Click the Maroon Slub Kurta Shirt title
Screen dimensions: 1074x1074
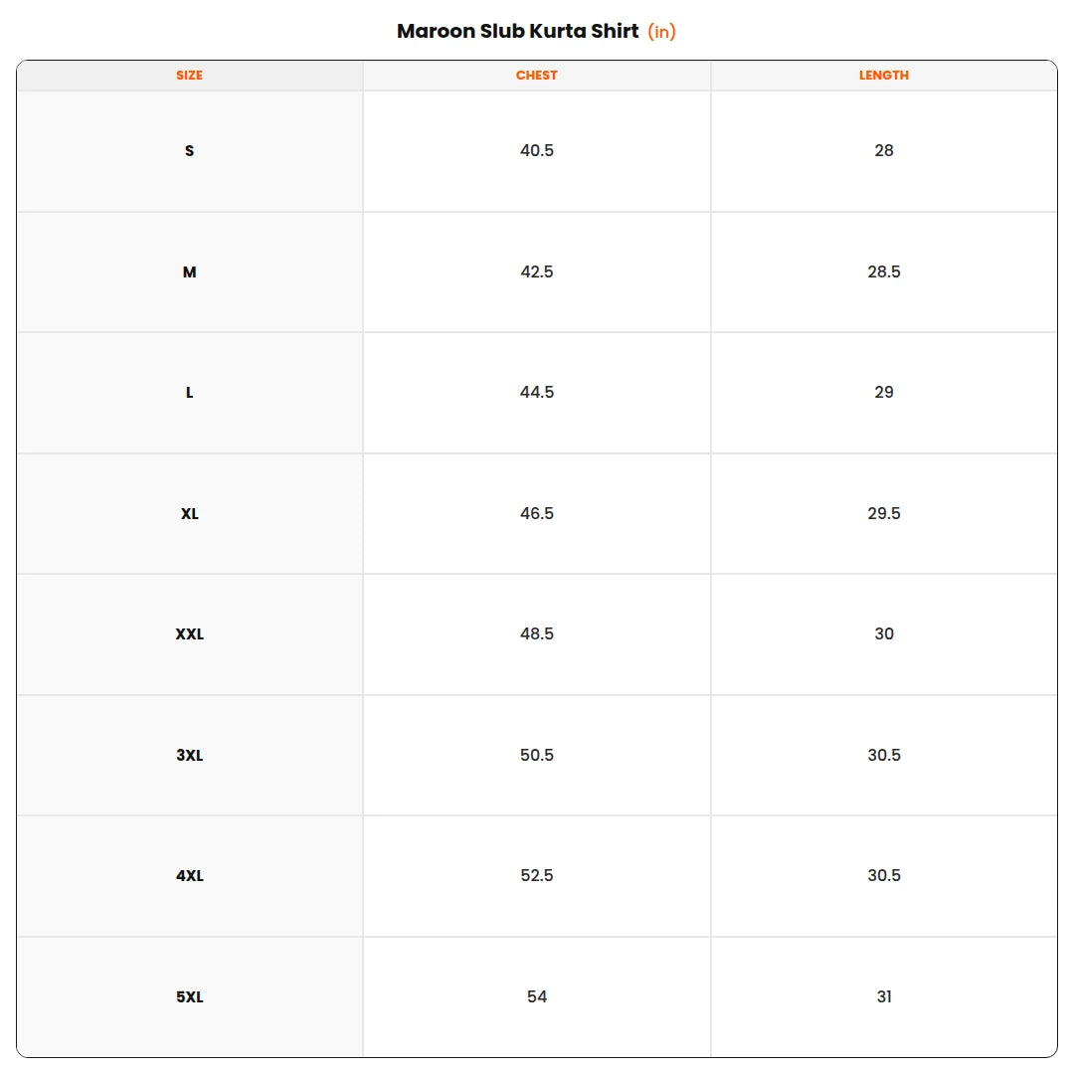pos(518,32)
